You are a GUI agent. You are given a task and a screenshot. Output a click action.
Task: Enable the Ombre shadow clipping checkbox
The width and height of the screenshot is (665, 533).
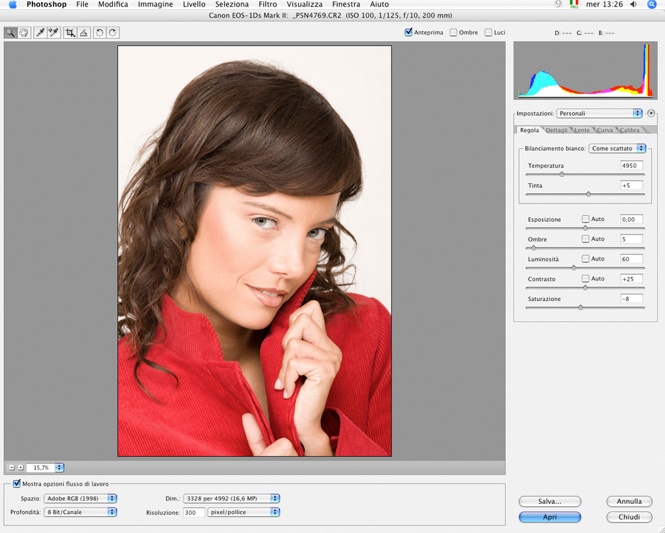[x=453, y=32]
